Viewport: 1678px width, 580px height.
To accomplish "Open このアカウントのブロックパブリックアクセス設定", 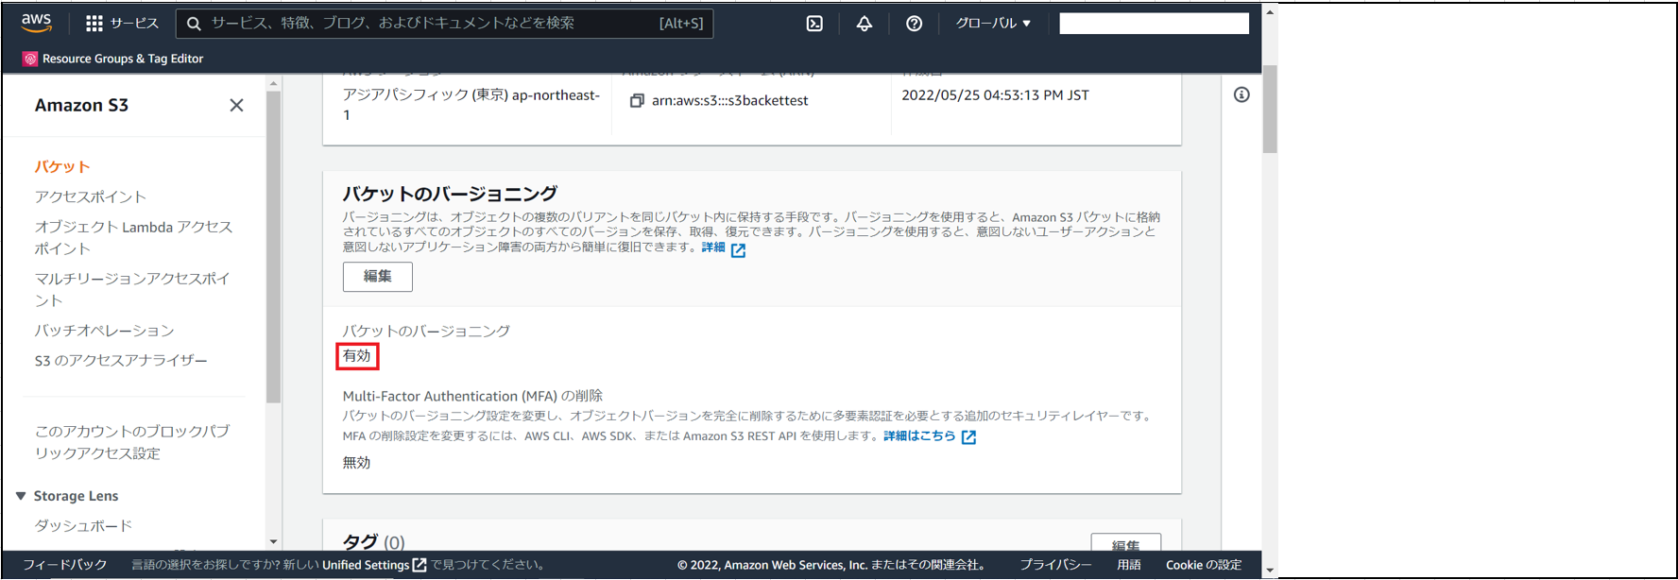I will (x=132, y=442).
